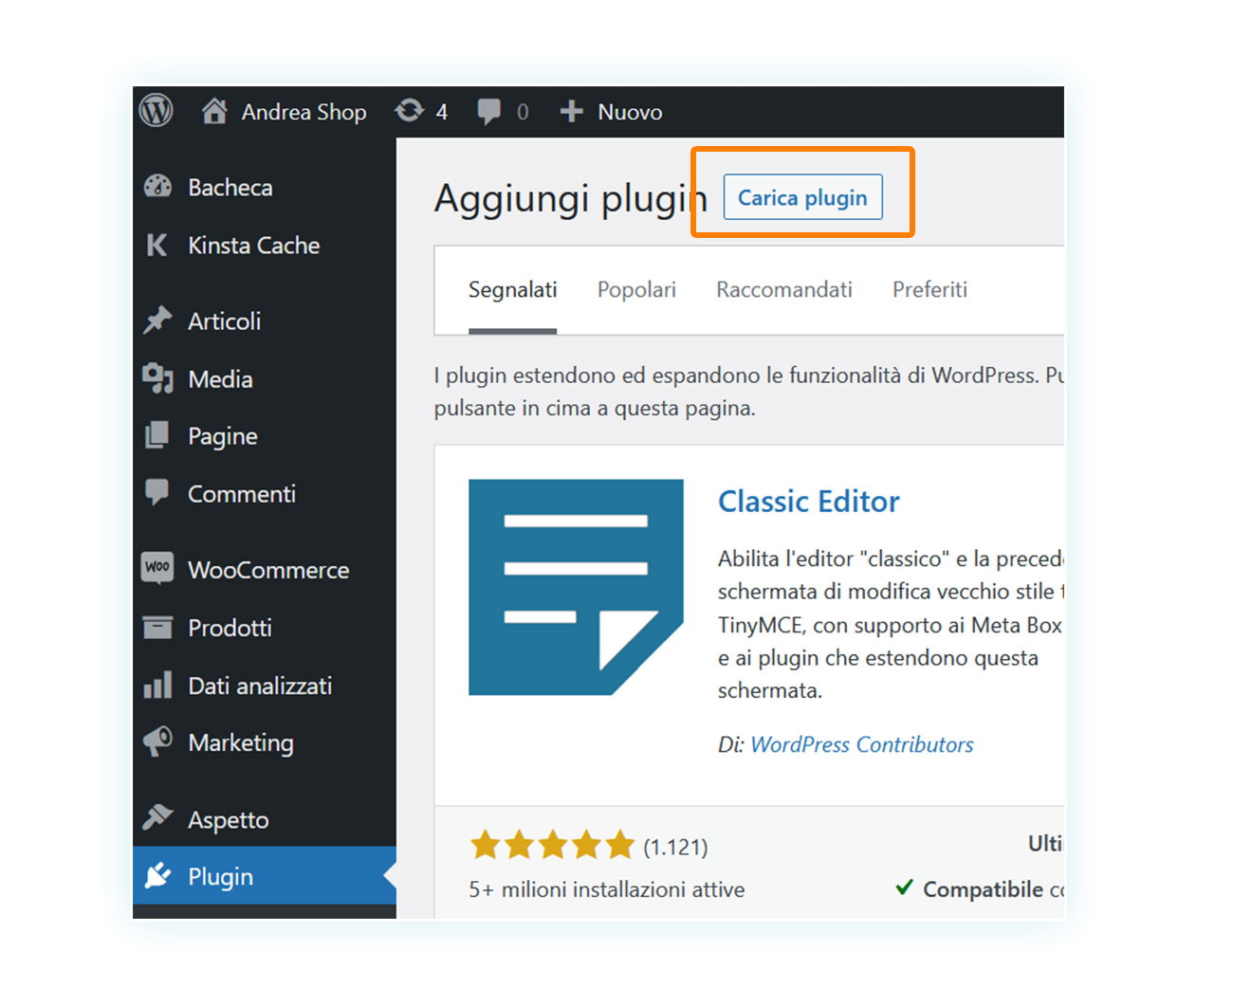Select the active Plugin menu item
This screenshot has height=988, width=1233.
tap(265, 875)
